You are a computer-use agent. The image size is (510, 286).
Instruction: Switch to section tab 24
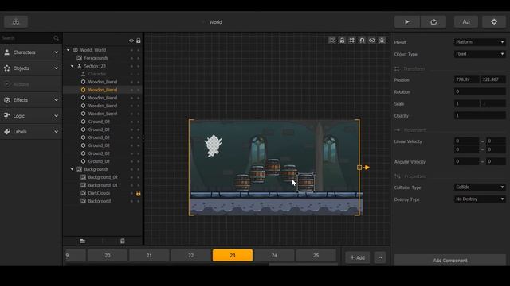tap(274, 256)
